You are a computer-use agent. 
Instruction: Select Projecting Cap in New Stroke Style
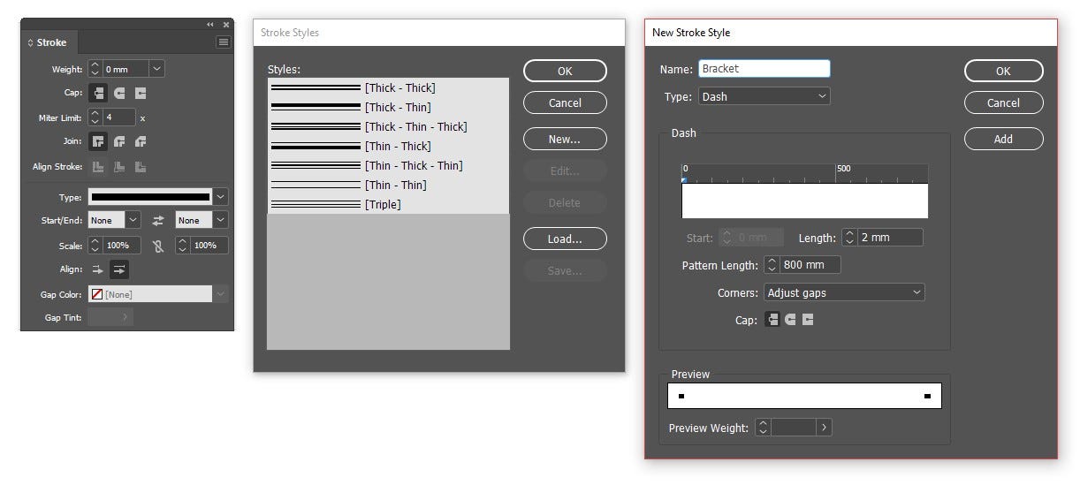[x=808, y=320]
